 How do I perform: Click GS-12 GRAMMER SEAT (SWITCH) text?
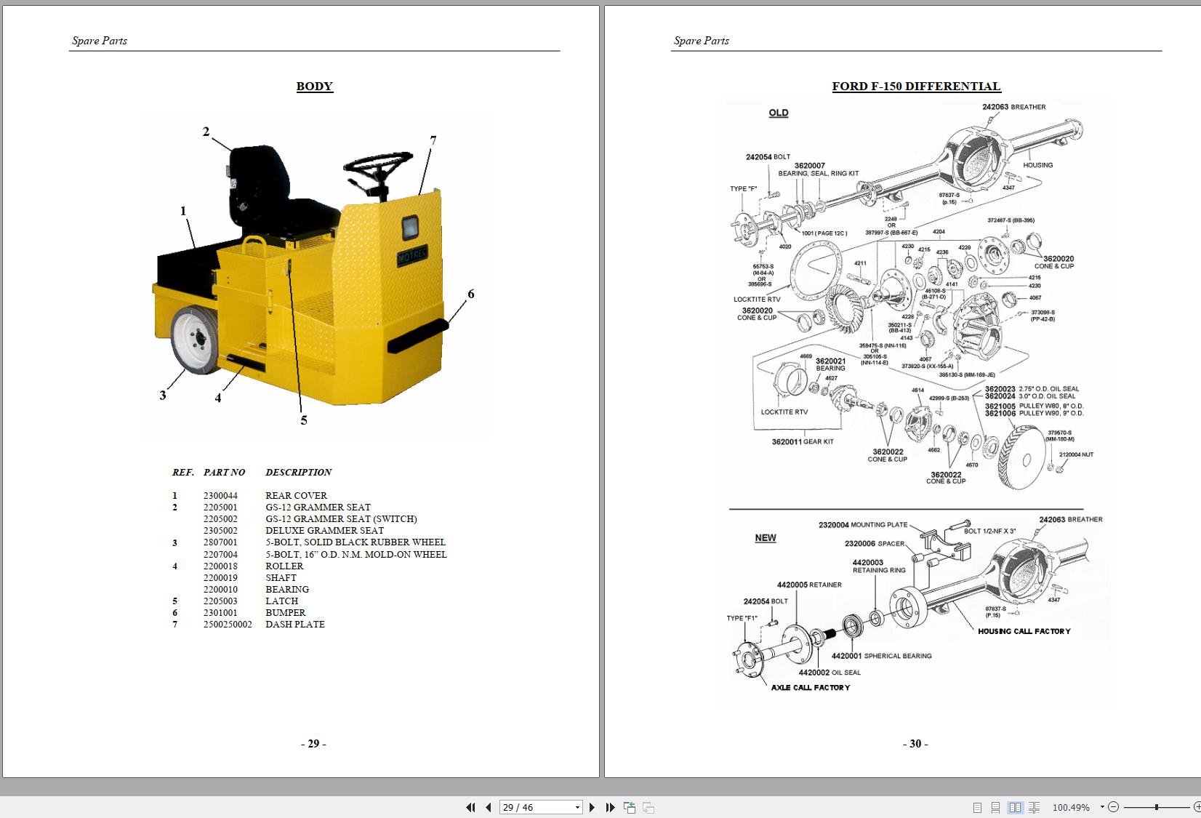341,518
